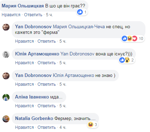Open the laughing reaction on Natalia Gorbenko's comment

(x=91, y=125)
